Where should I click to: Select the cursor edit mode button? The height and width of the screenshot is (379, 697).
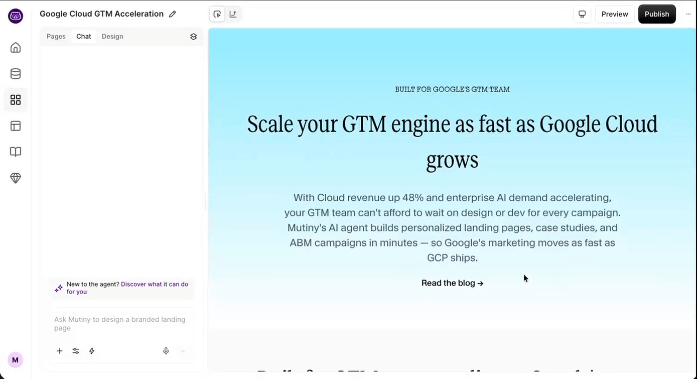pos(217,14)
